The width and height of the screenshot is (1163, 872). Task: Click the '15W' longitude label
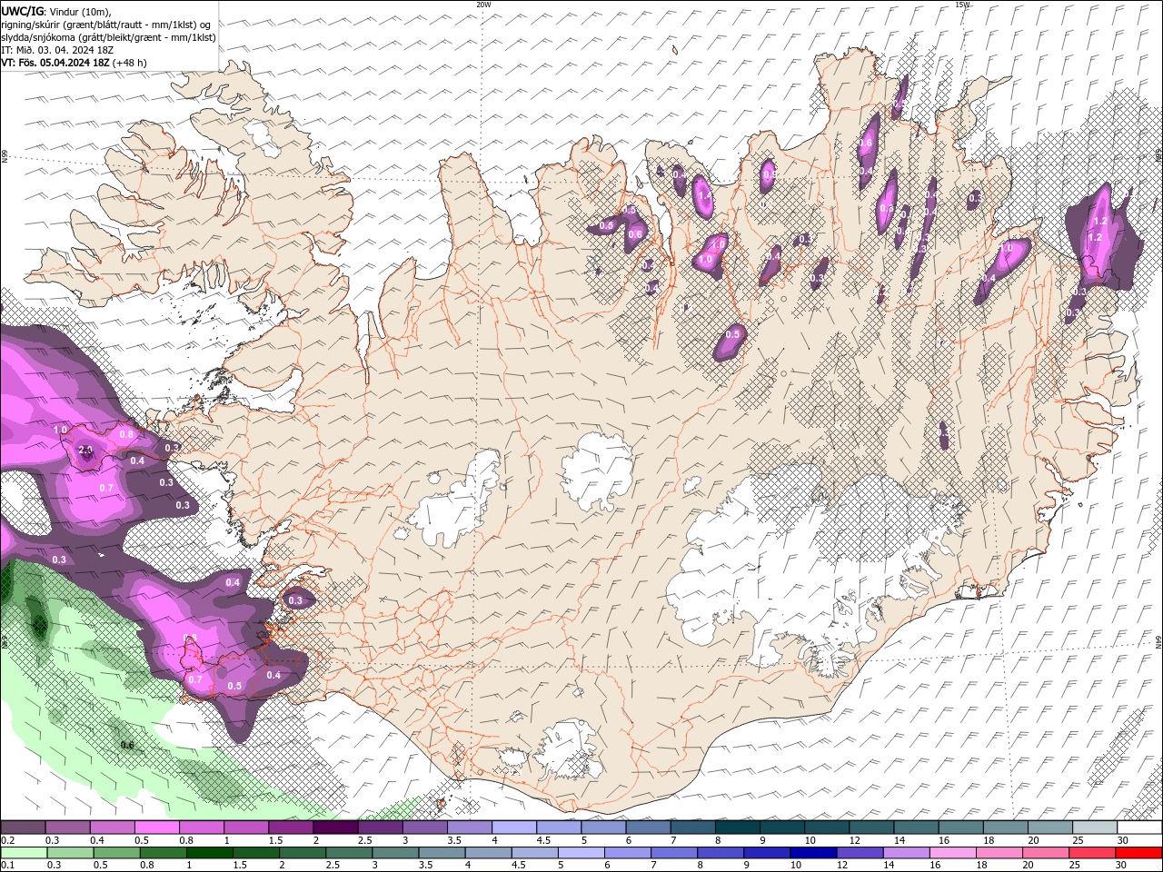[962, 5]
